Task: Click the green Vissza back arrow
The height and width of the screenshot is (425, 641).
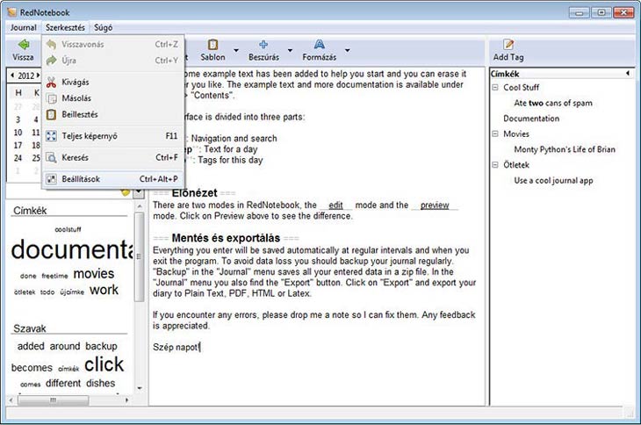Action: (23, 44)
